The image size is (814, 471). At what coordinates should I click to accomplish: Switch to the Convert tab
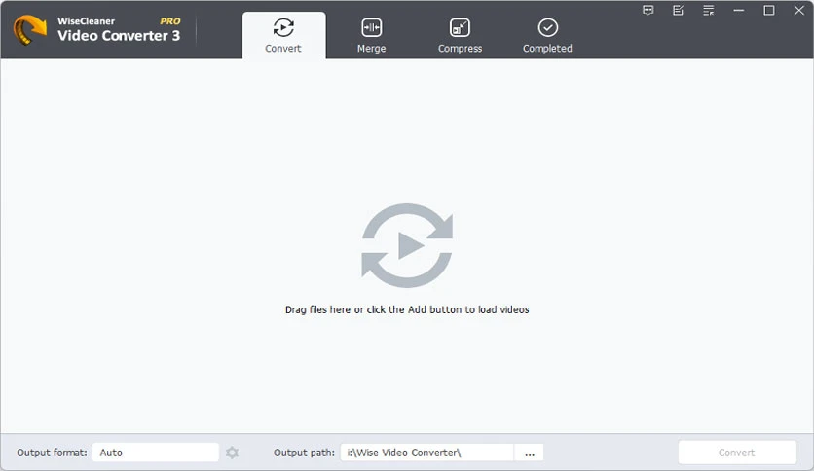283,35
